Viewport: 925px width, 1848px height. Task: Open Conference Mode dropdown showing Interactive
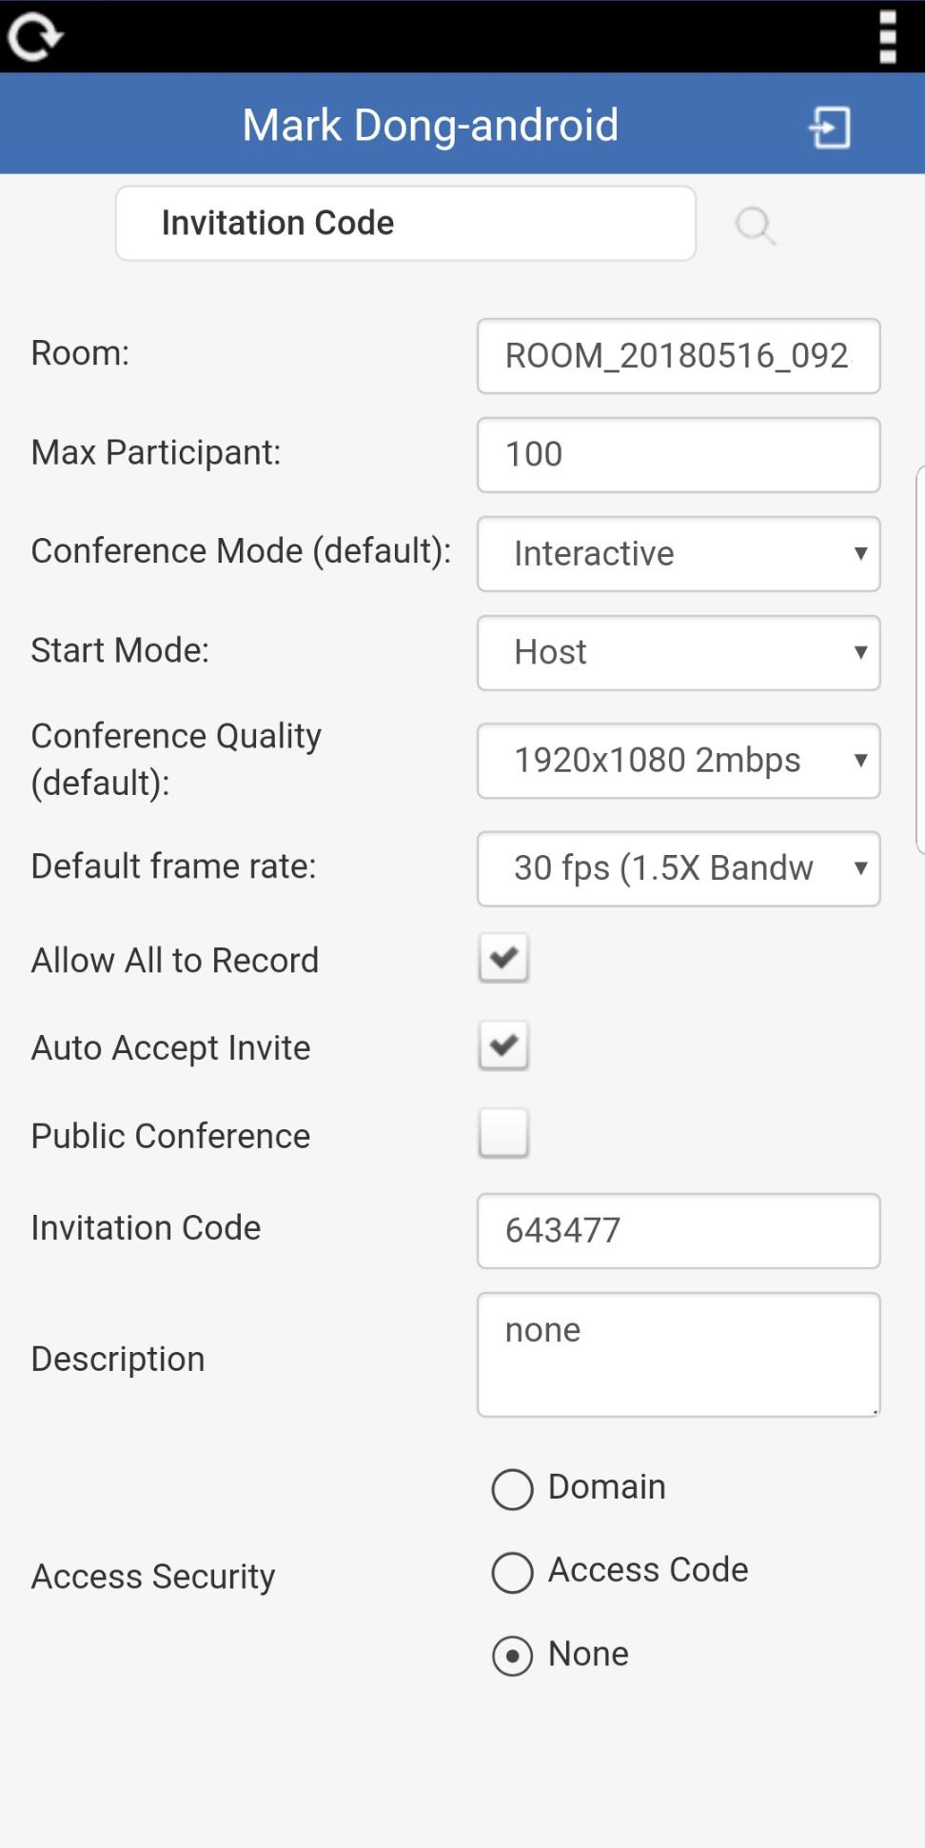pyautogui.click(x=679, y=554)
